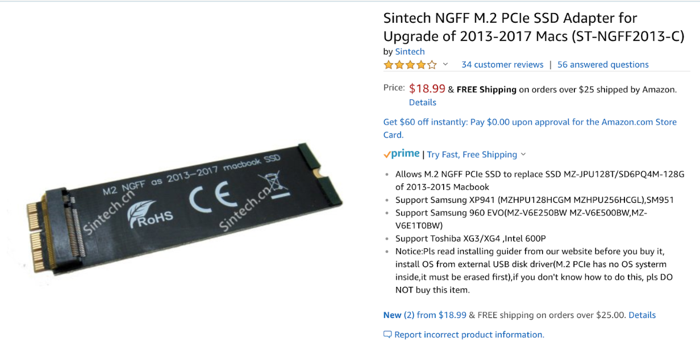This screenshot has height=351, width=700.
Task: Open the 56 answered questions link
Action: point(603,64)
